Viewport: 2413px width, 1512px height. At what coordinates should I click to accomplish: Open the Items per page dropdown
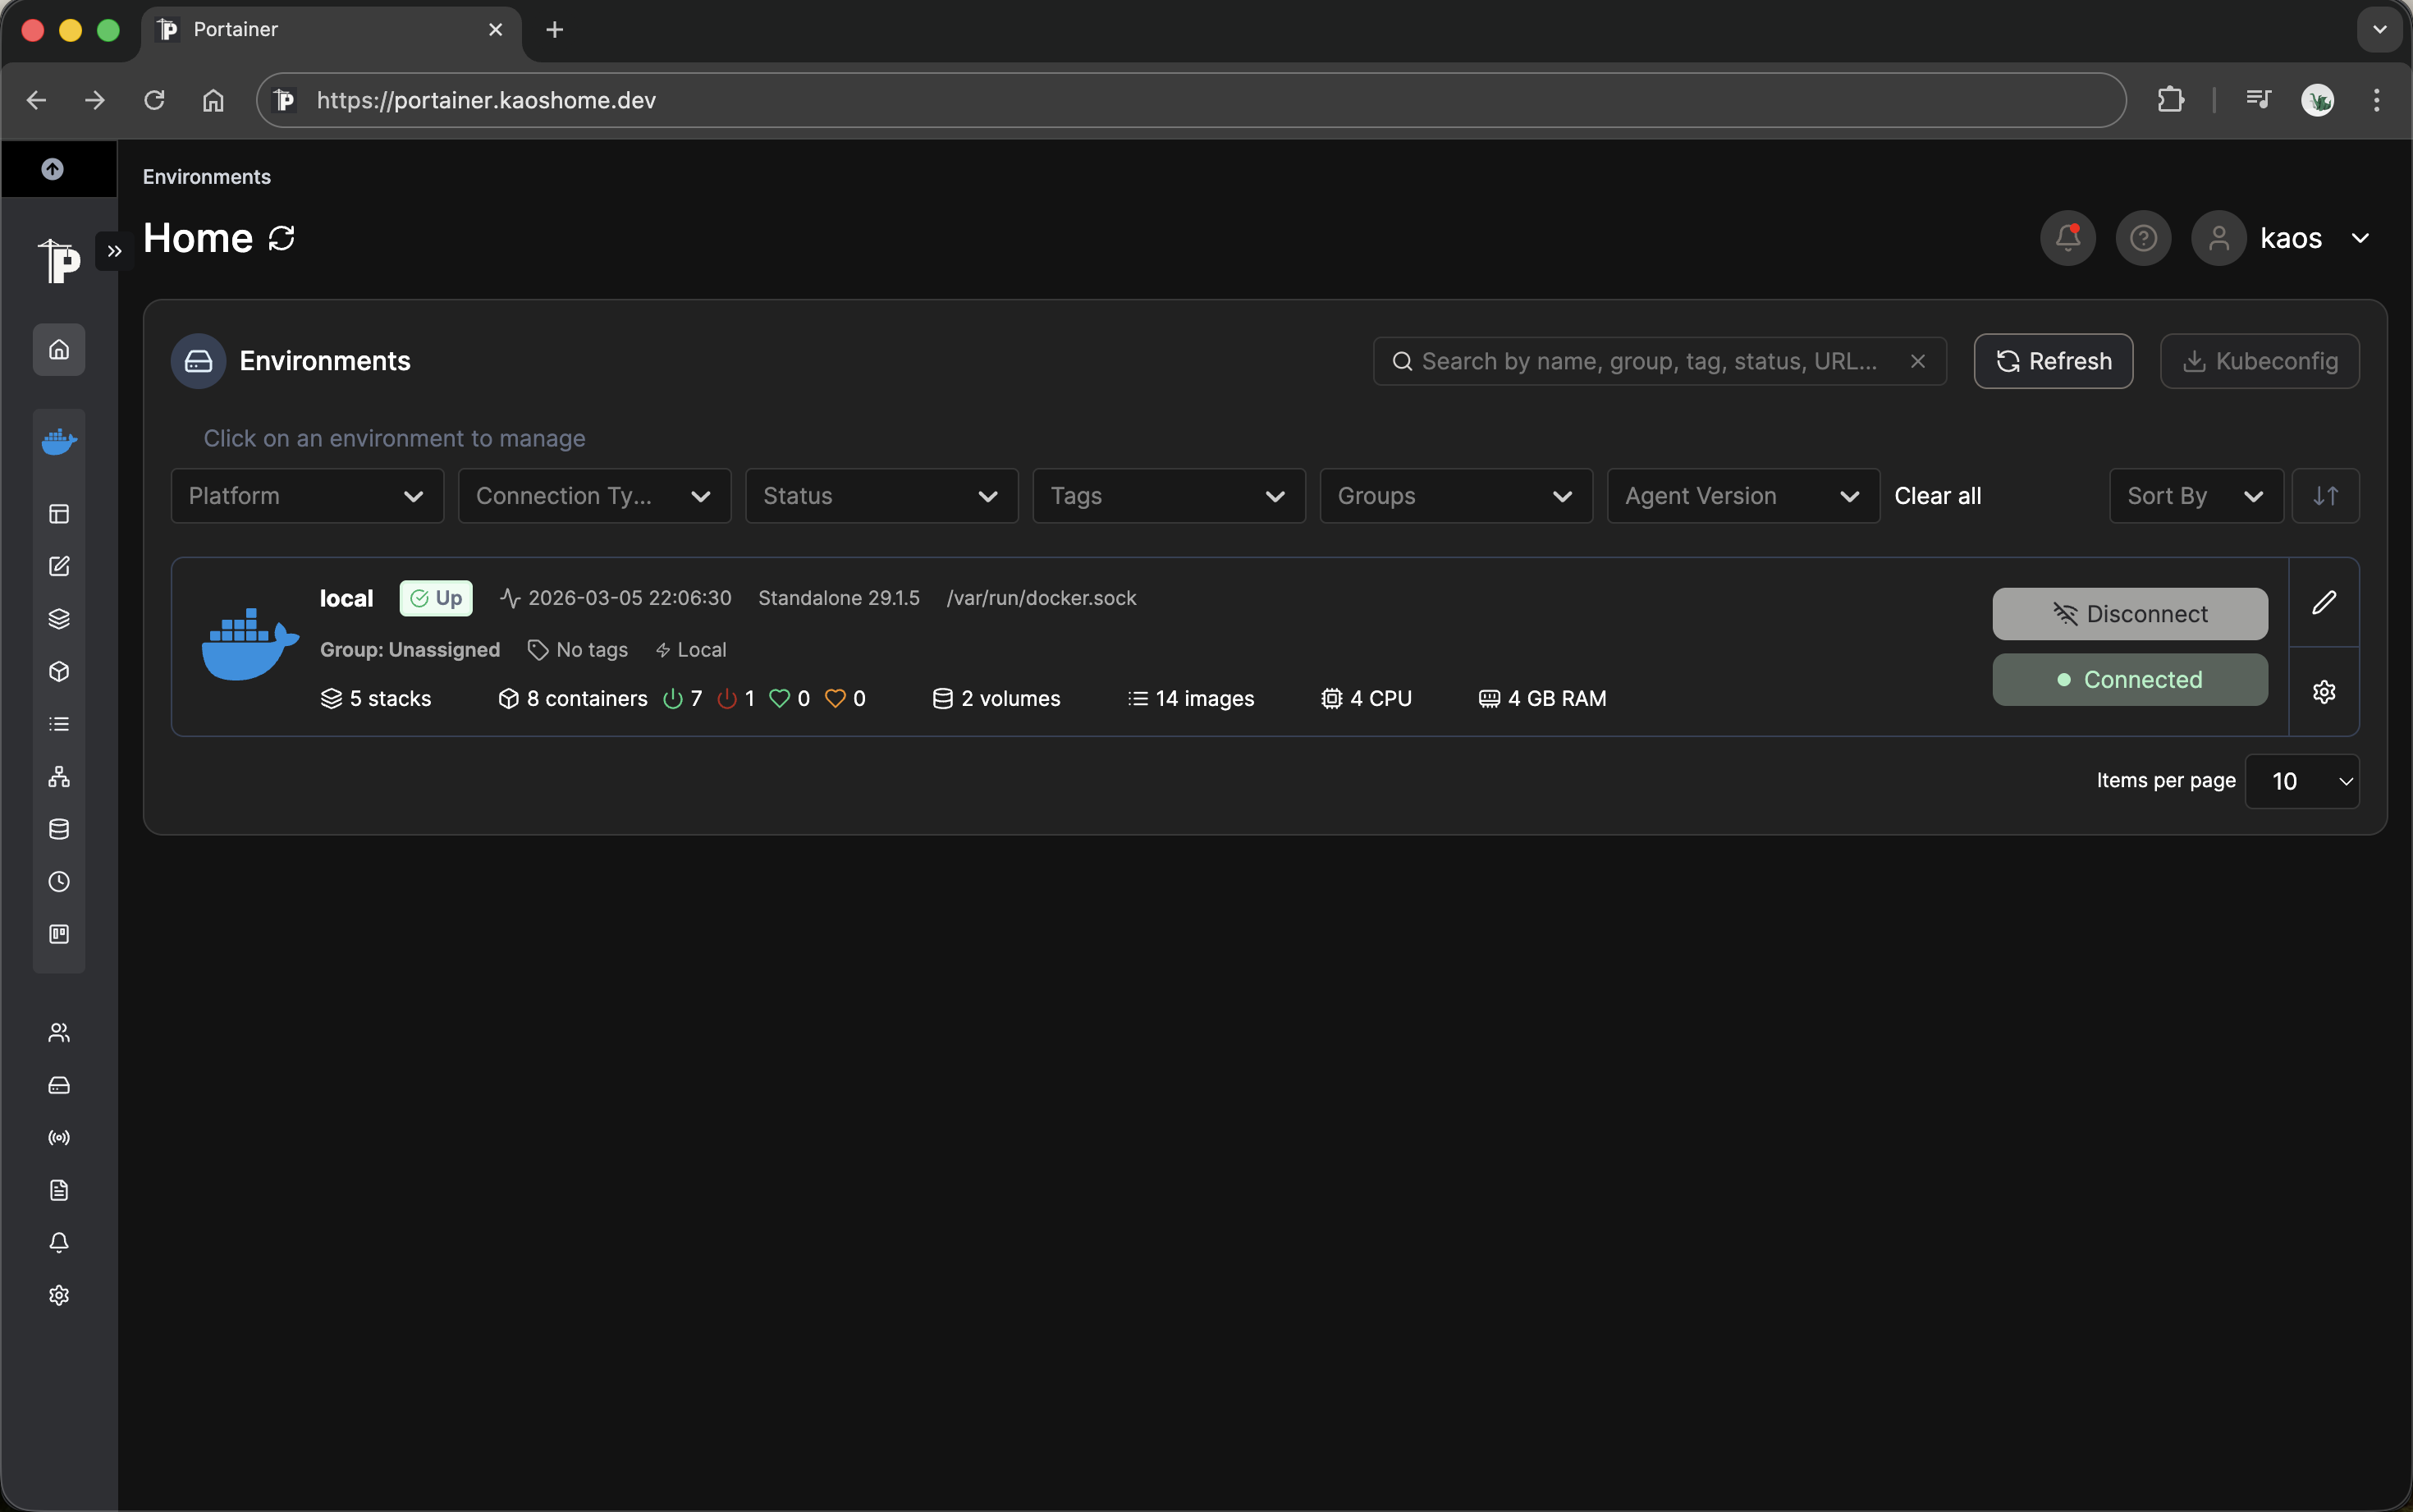pos(2303,781)
